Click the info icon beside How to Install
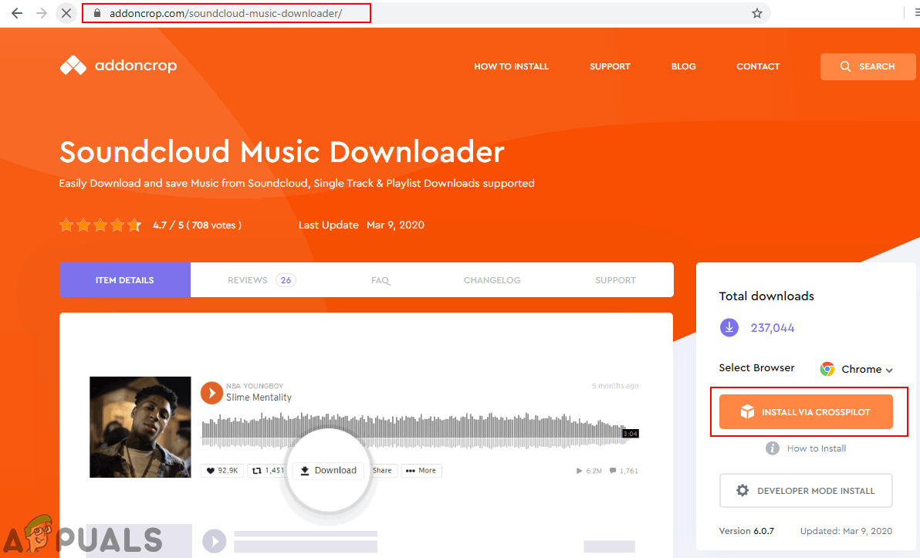The image size is (920, 558). [x=773, y=448]
